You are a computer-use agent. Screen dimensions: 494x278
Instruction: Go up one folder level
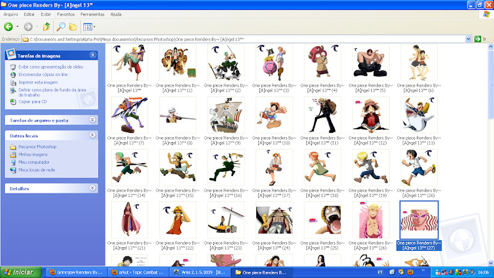(x=47, y=27)
